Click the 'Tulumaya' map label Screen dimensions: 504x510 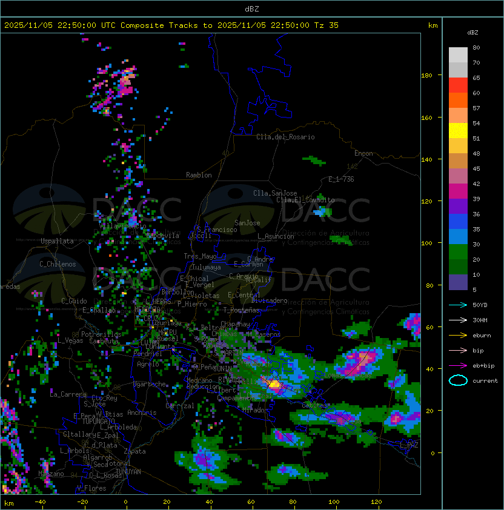[207, 267]
